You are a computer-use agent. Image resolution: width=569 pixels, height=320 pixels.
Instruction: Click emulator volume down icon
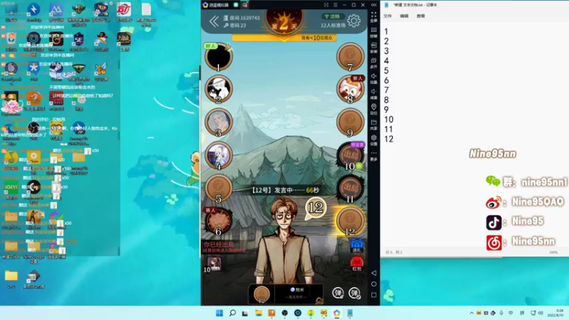tap(374, 94)
